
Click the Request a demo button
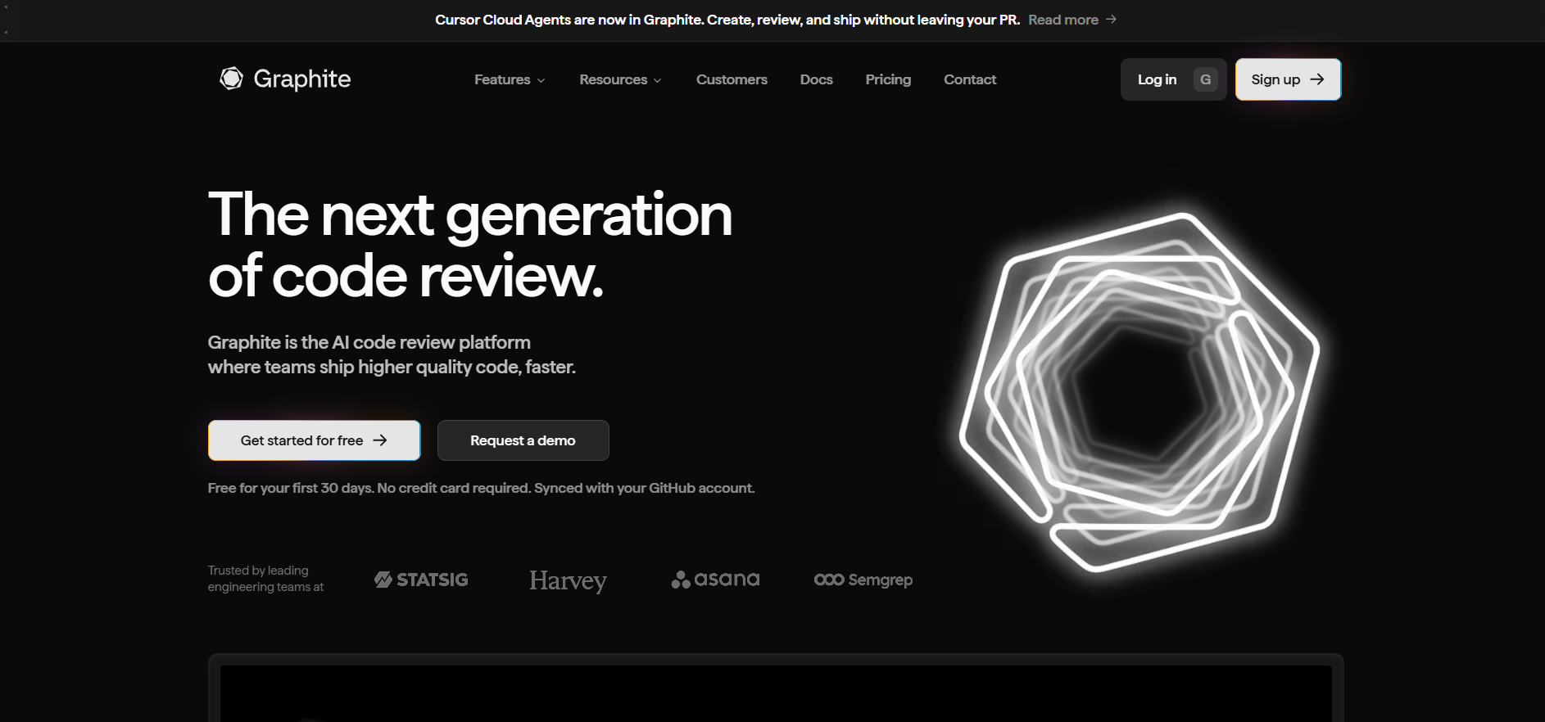click(523, 440)
